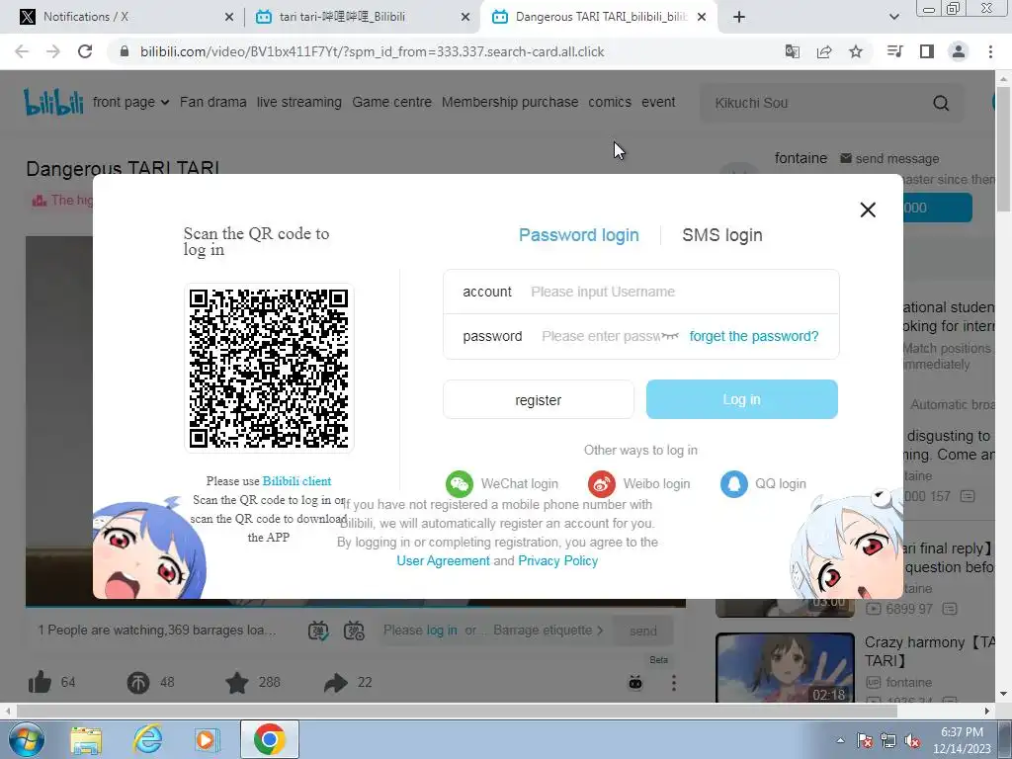Click the share page icon in toolbar

[x=824, y=51]
